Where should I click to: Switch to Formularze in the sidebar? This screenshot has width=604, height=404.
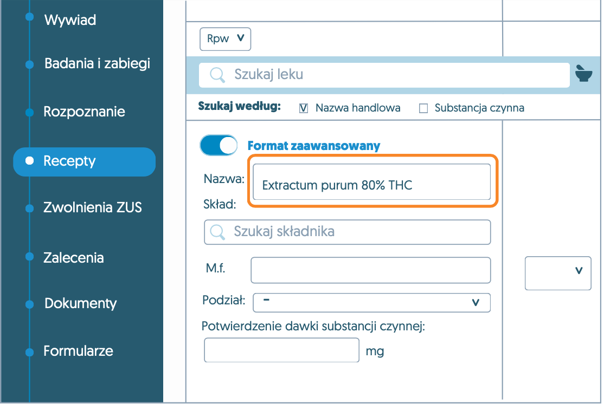[78, 351]
